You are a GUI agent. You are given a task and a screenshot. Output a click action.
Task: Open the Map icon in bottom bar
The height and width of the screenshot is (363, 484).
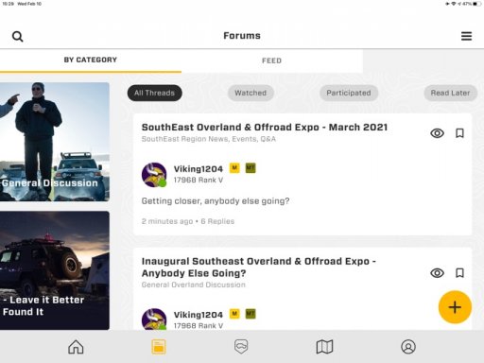click(324, 347)
